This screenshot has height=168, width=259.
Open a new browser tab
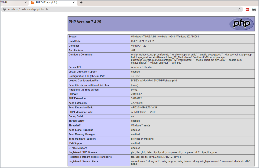pyautogui.click(x=81, y=2)
